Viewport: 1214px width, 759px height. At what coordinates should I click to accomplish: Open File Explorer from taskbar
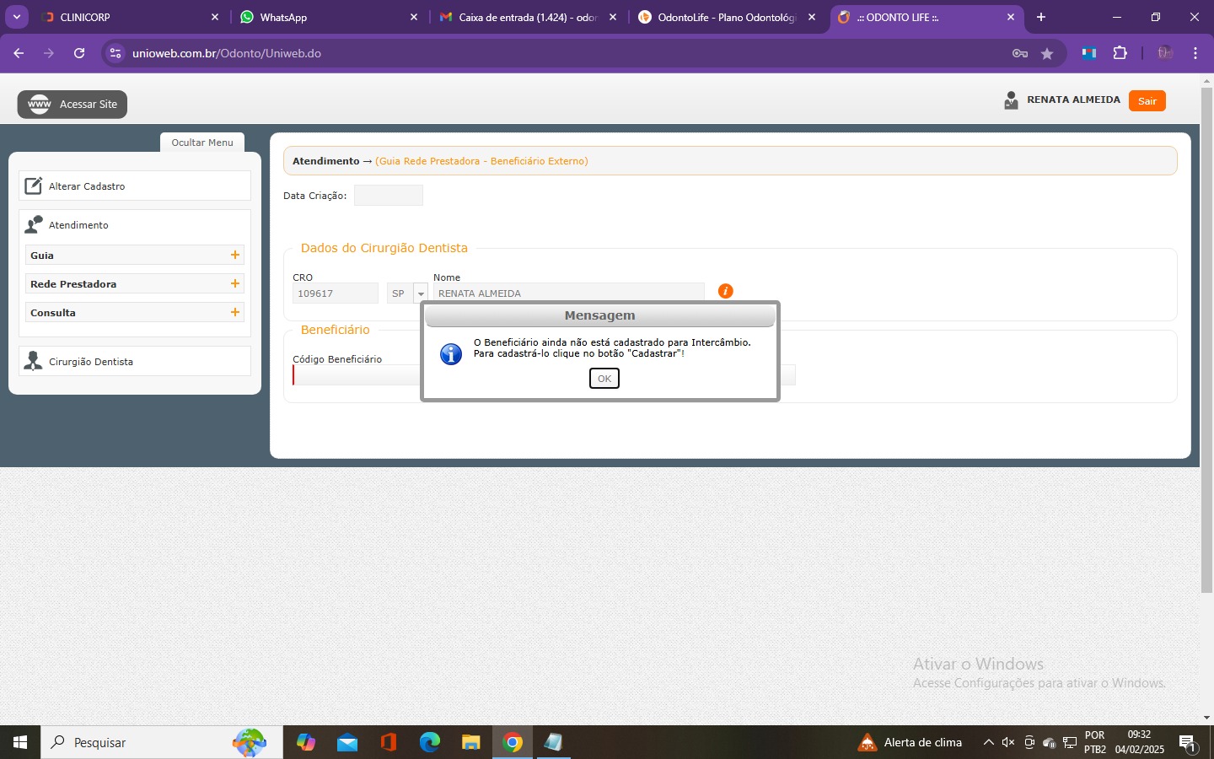click(x=471, y=742)
